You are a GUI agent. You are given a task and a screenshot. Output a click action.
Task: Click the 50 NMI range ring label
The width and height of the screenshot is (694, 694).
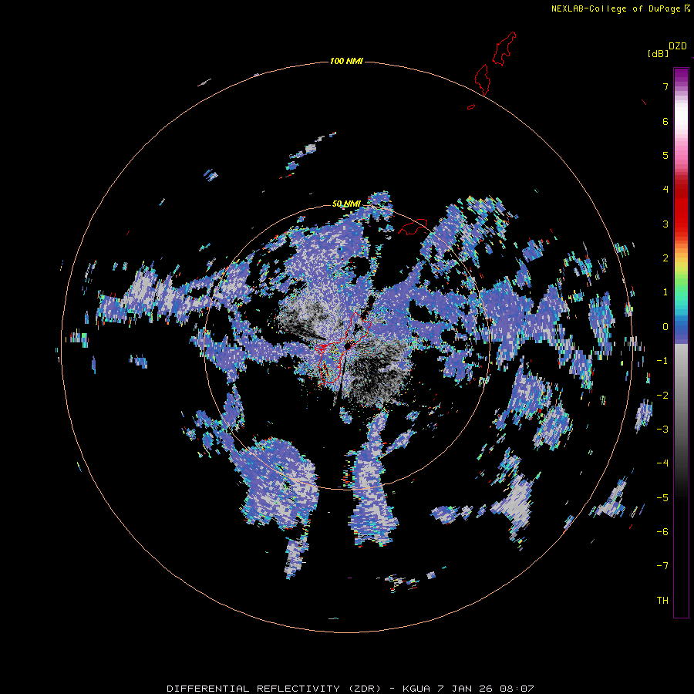point(346,204)
